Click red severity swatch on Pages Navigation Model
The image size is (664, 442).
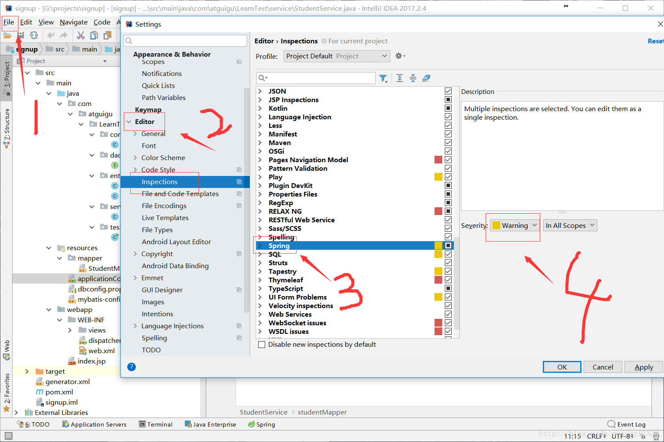(x=438, y=160)
